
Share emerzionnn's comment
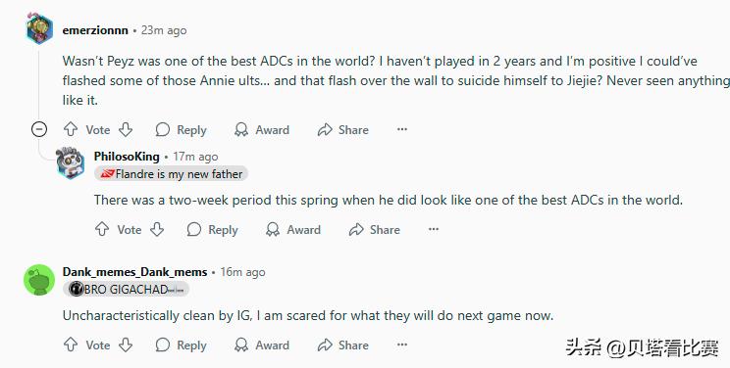(x=343, y=129)
